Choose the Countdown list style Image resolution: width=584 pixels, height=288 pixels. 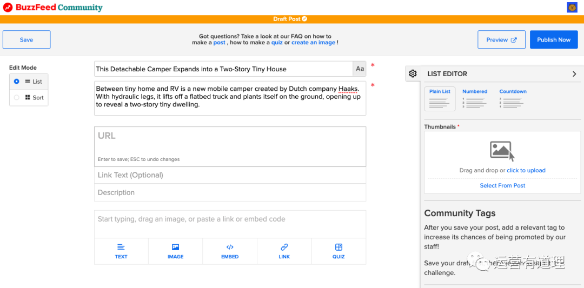(513, 98)
